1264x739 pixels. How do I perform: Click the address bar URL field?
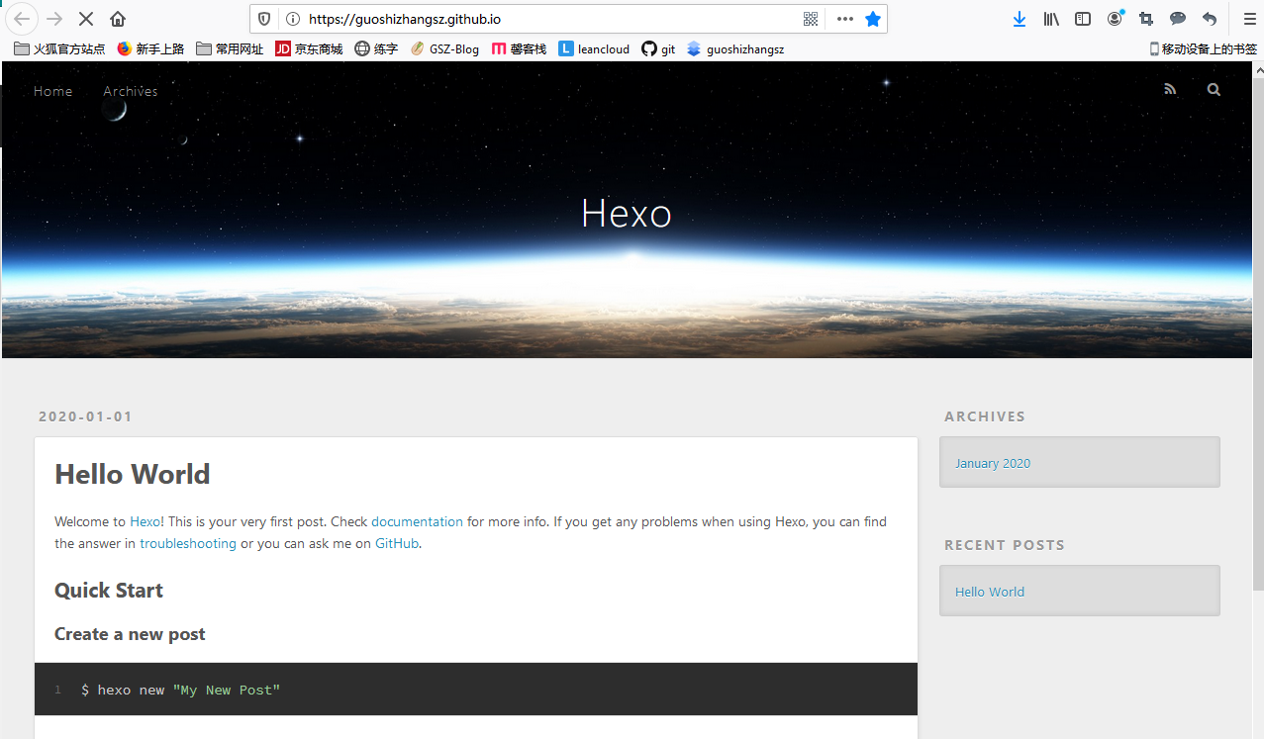544,19
